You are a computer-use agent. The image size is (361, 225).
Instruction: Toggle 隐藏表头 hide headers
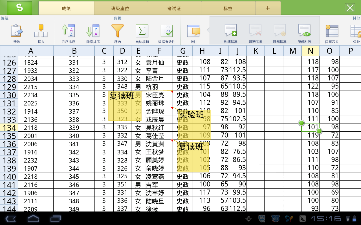click(x=332, y=31)
